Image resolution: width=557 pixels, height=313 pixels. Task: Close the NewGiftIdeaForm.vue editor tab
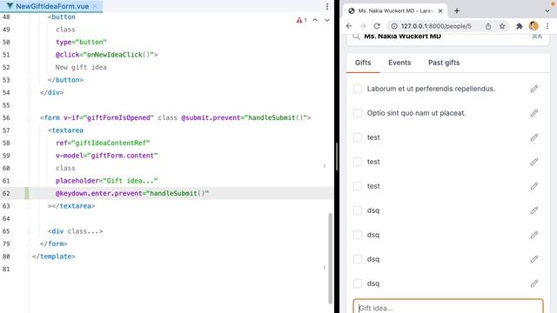pyautogui.click(x=95, y=6)
